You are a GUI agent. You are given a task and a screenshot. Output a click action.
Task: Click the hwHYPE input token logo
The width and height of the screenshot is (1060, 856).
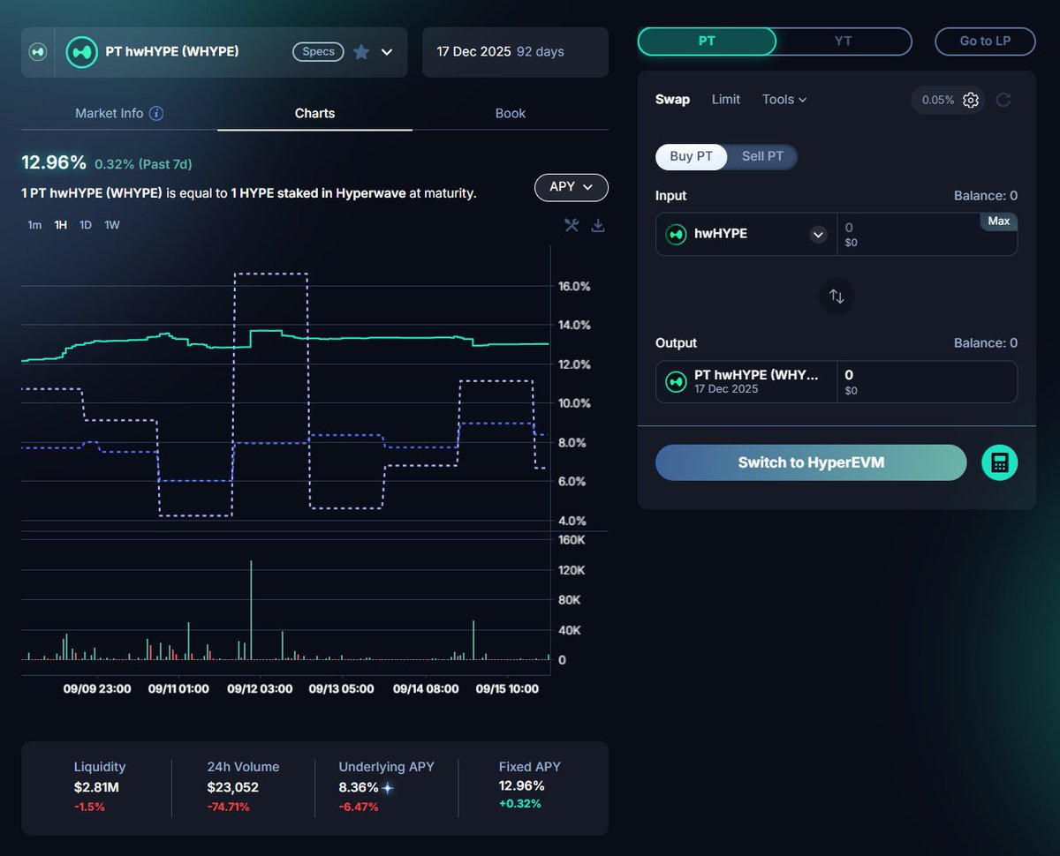click(676, 234)
